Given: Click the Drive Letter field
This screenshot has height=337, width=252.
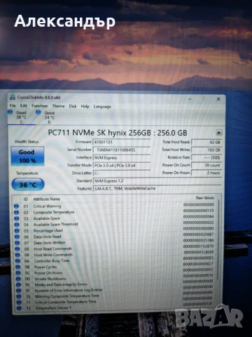Looking at the screenshot, I should (122, 173).
